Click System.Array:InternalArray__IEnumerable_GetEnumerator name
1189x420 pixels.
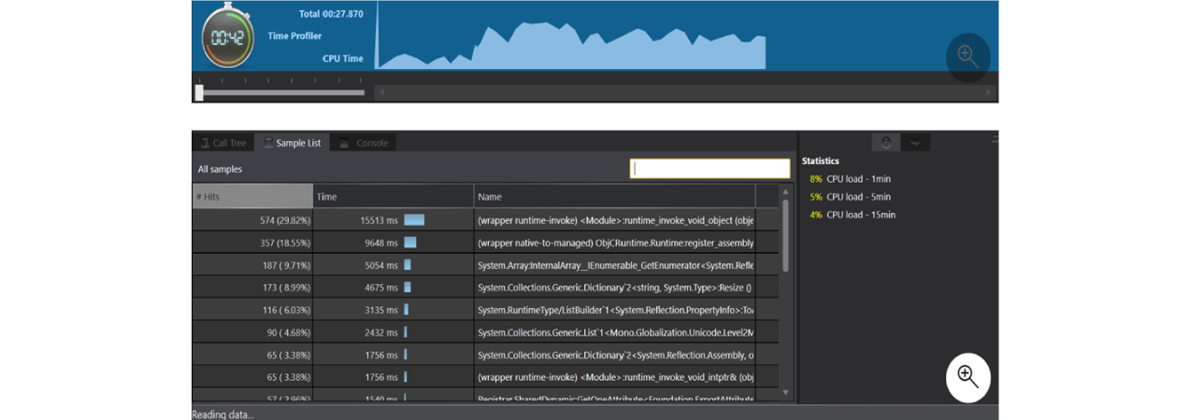pos(615,265)
